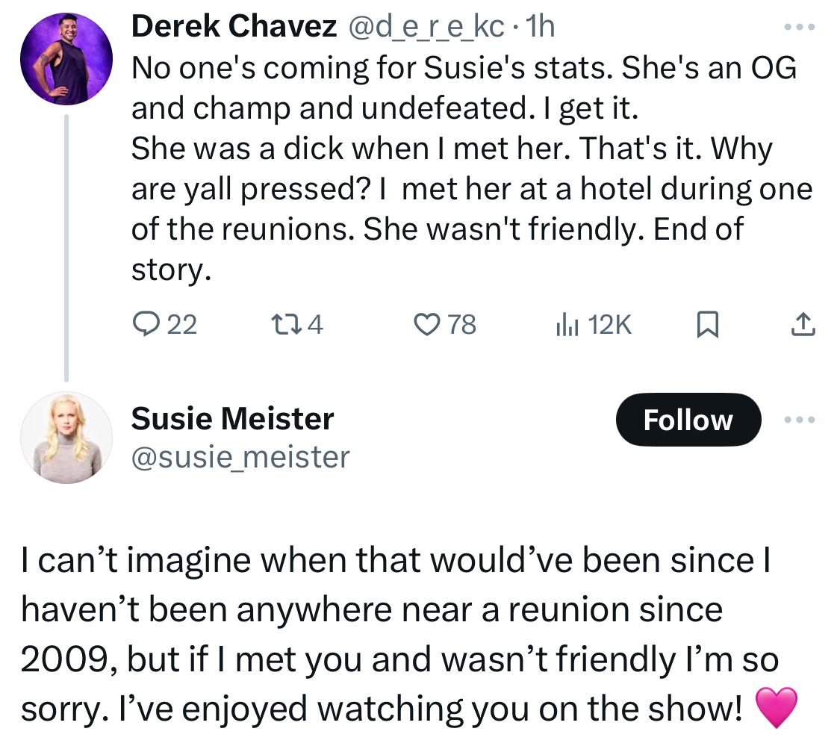The image size is (840, 752).
Task: Follow Susie Meister
Action: [x=688, y=420]
